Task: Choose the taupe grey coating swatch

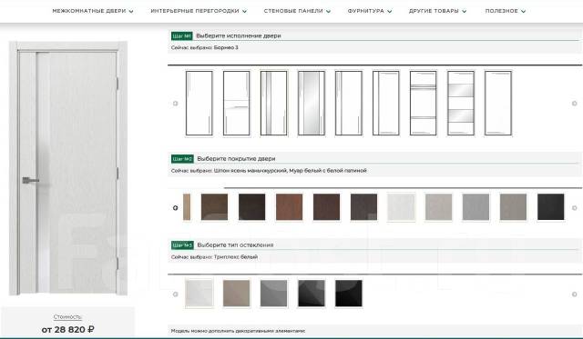Action: 514,207
